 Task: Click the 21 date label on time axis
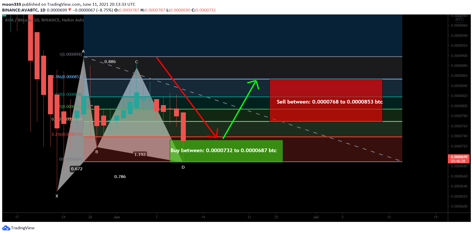click(249, 217)
